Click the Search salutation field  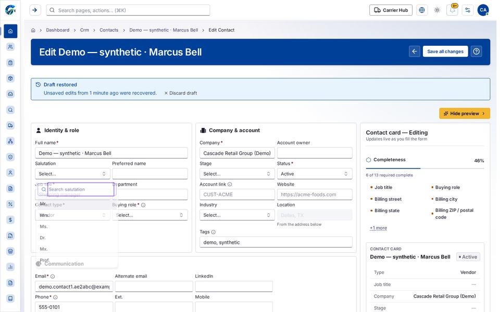coord(81,189)
